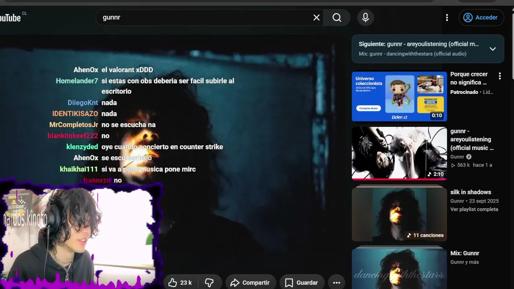Open the options menu for the sponsored ad

click(x=500, y=76)
